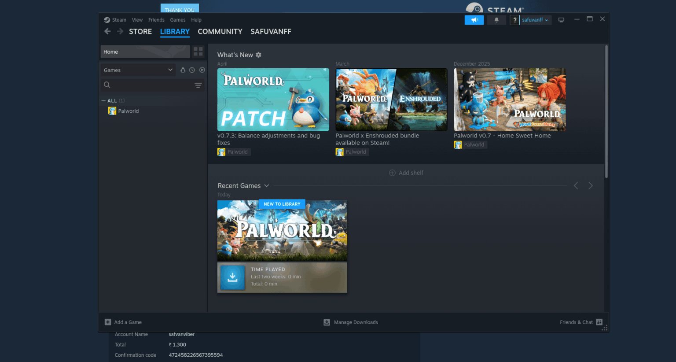Click the search magnifier icon
This screenshot has height=362, width=676.
pos(107,85)
